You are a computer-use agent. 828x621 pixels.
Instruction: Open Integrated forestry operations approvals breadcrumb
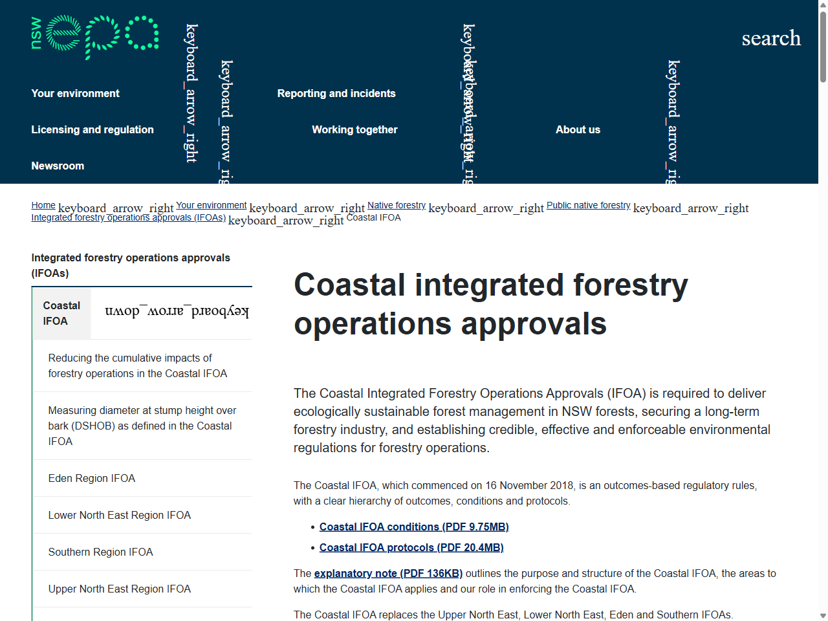129,217
